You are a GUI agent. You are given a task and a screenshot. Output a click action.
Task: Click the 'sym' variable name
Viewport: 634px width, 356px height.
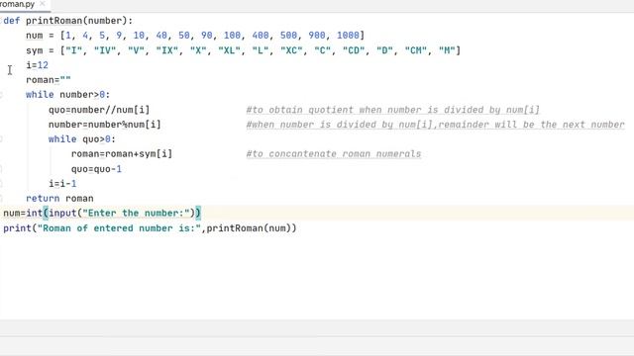click(35, 50)
